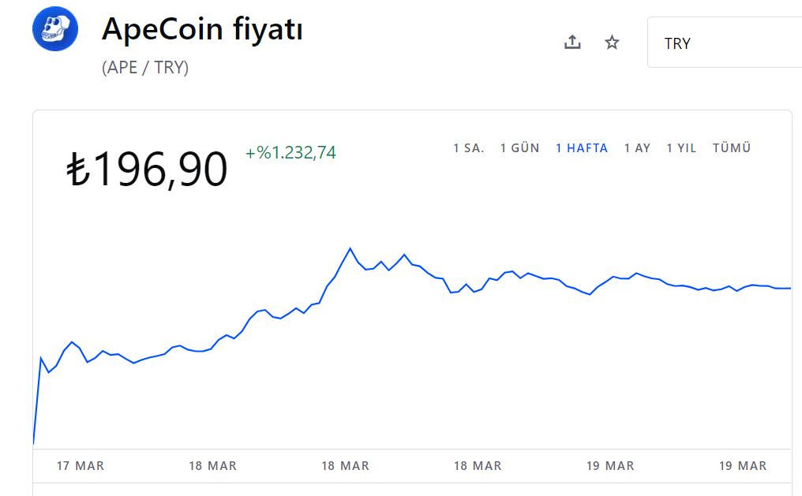The width and height of the screenshot is (802, 496).
Task: Click the (APE / TRY) pair label
Action: tap(145, 68)
